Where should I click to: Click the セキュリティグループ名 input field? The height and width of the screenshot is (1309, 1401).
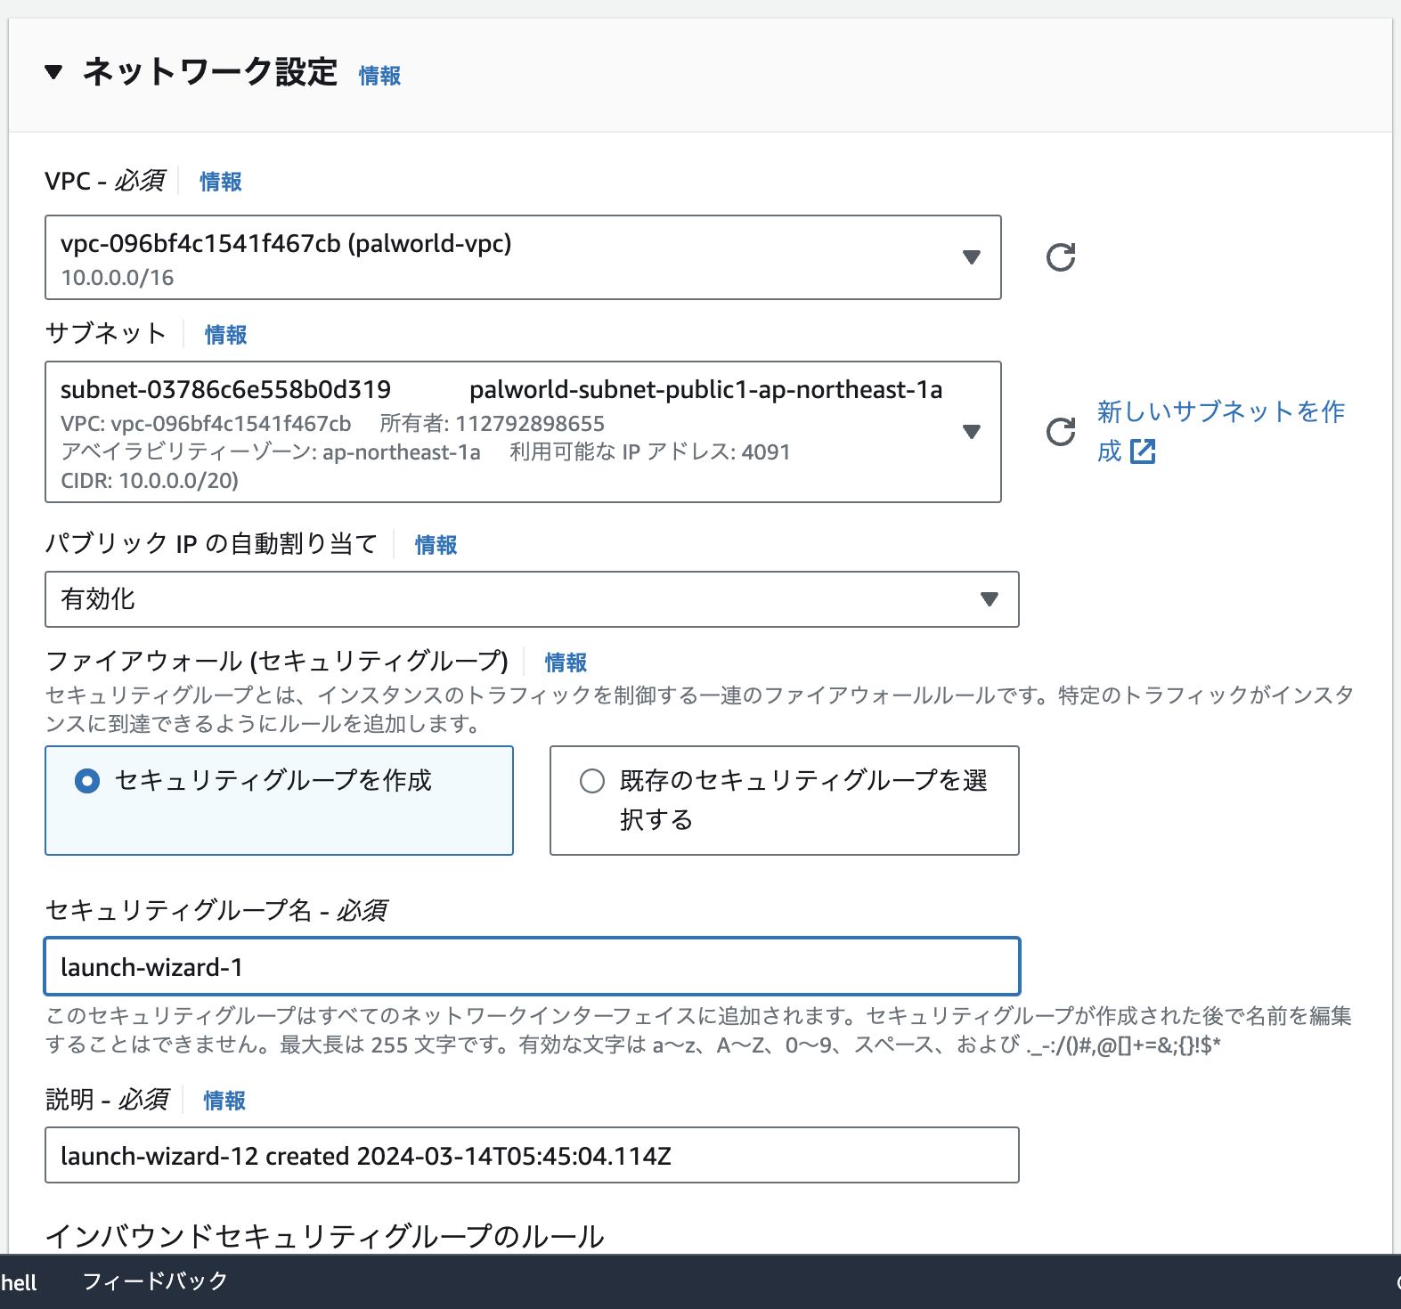[x=532, y=966]
